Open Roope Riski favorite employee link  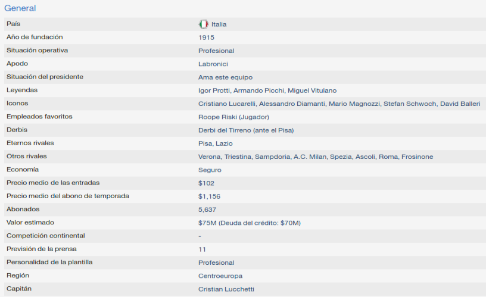pyautogui.click(x=233, y=117)
